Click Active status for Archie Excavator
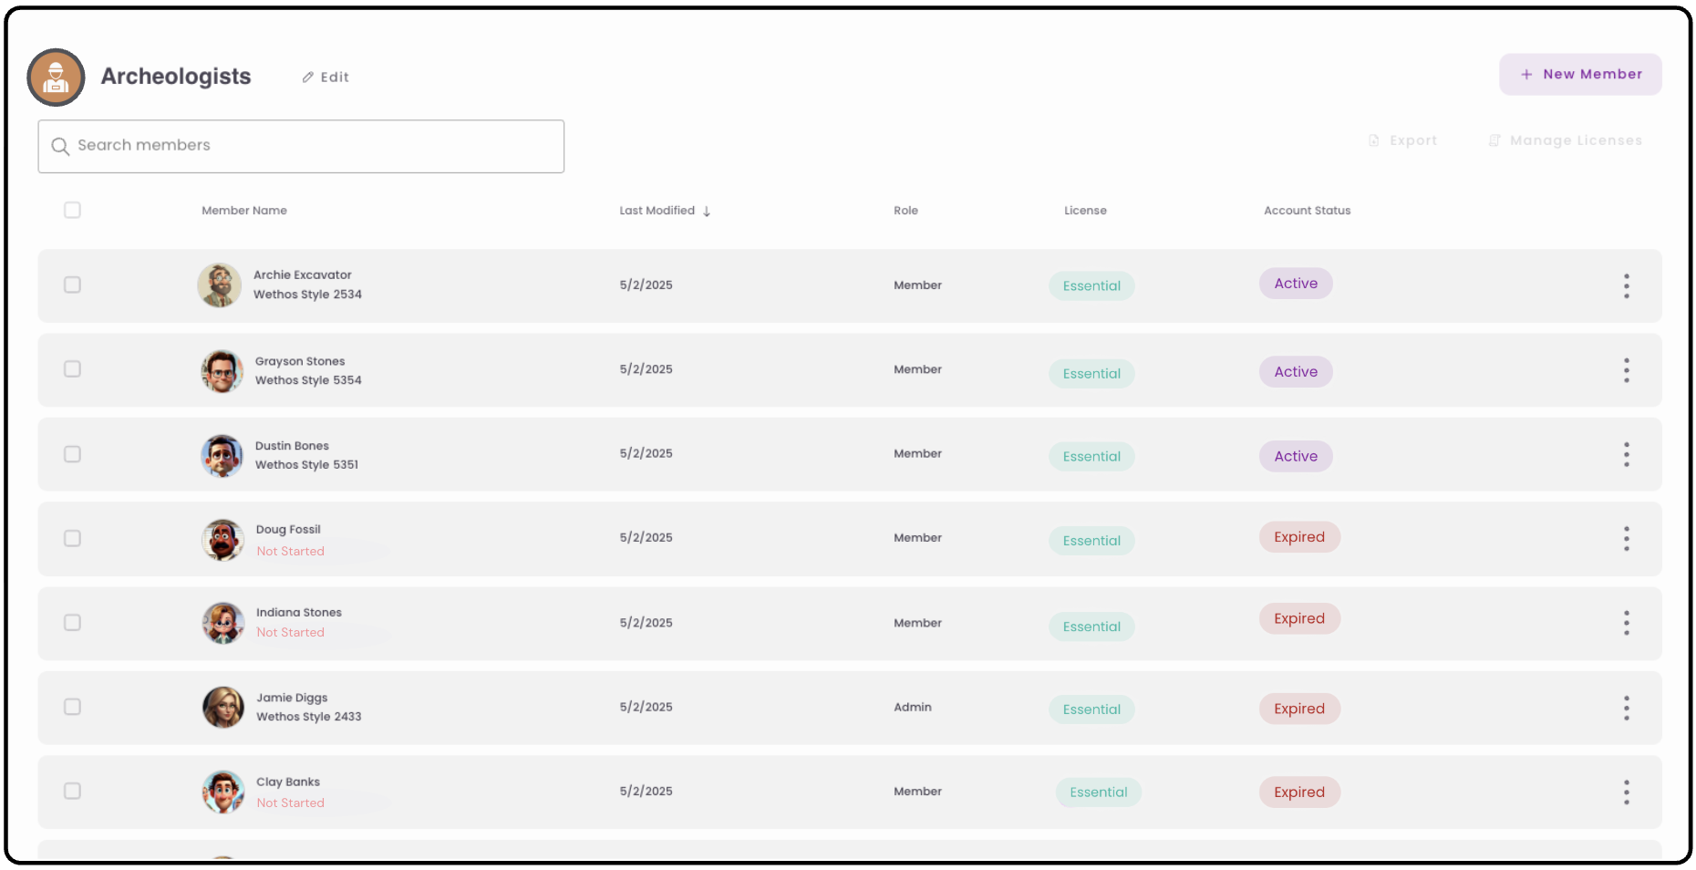The height and width of the screenshot is (870, 1696). 1296,284
